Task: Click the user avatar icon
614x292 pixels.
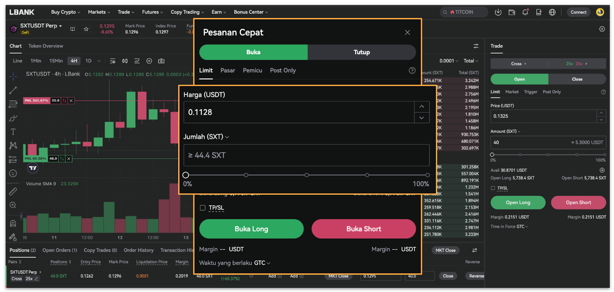Action: tap(600, 12)
